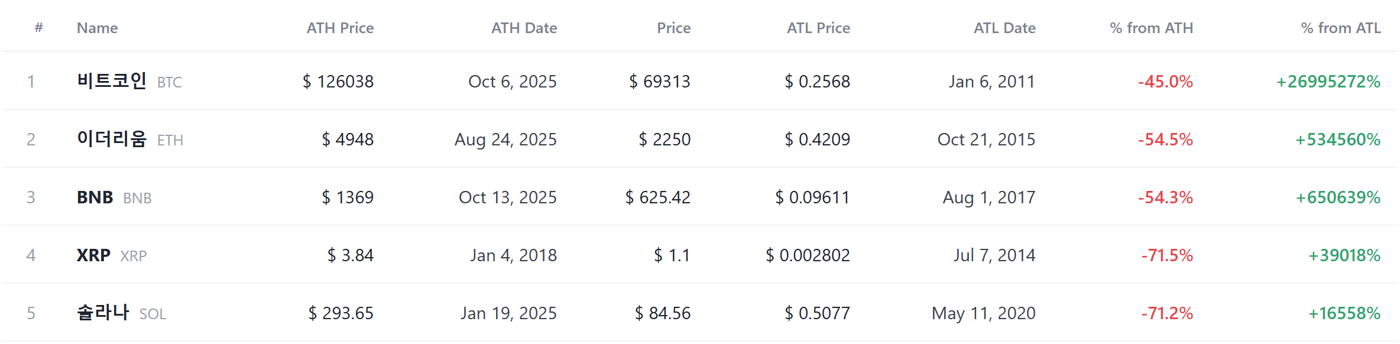Sort by % from ATH header
The height and width of the screenshot is (344, 1400).
[x=1152, y=28]
